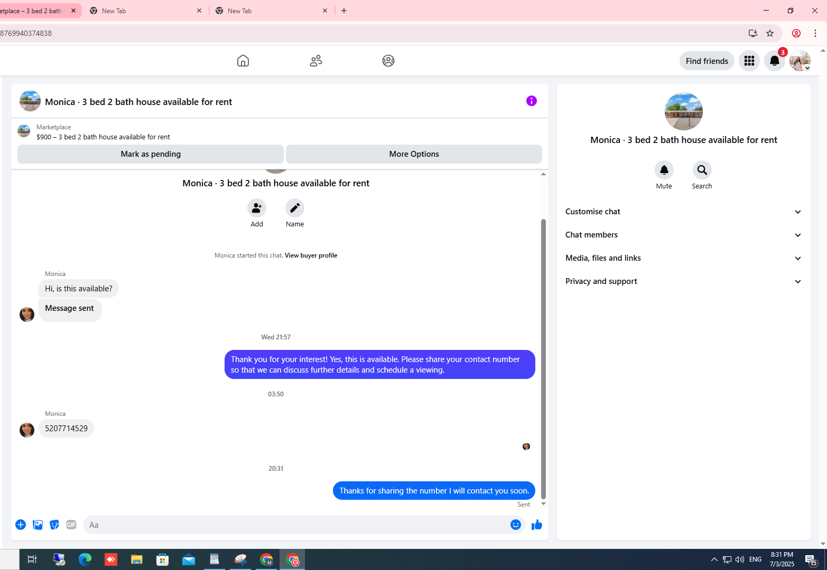Click Add people icon in chat

257,208
